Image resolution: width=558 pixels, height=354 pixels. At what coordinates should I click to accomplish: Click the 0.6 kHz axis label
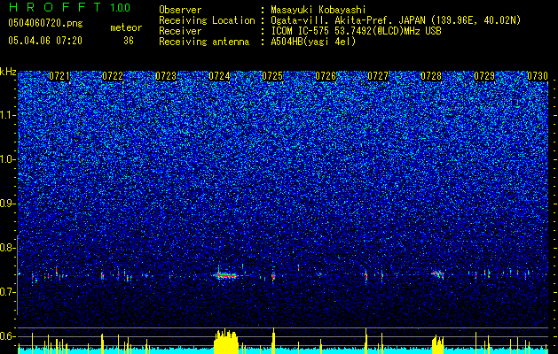coord(8,336)
